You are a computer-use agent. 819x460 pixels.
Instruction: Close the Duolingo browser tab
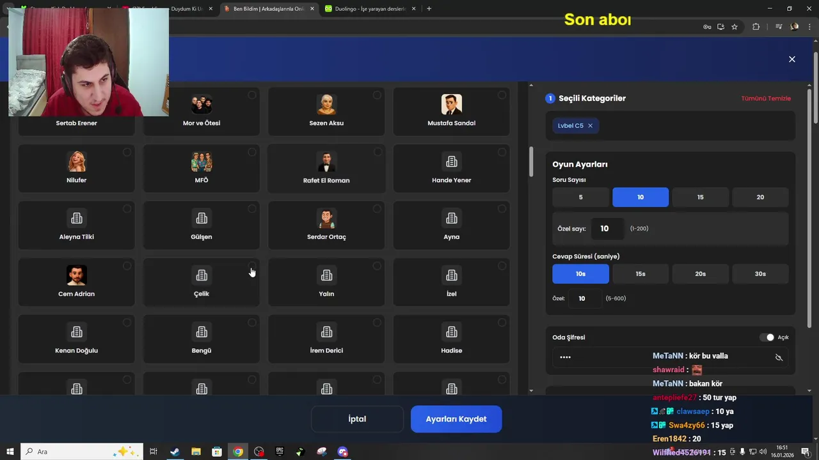[x=414, y=9]
